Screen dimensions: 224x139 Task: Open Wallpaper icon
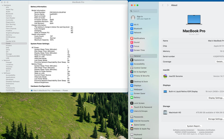pos(132,90)
